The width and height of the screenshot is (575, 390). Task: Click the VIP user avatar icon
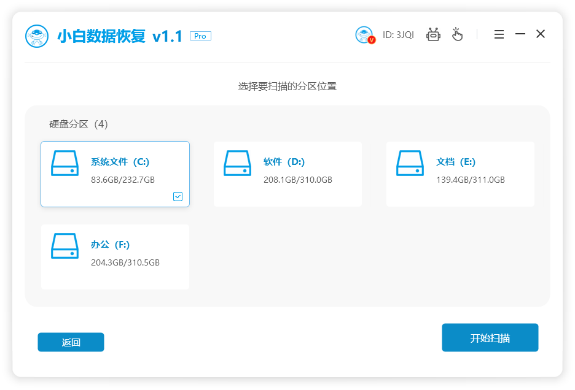(x=365, y=35)
